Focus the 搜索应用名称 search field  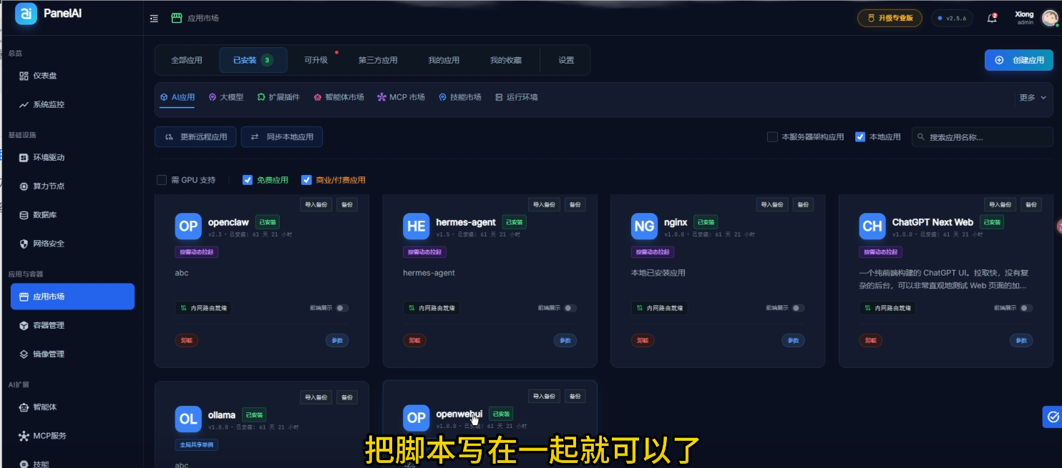pyautogui.click(x=982, y=136)
